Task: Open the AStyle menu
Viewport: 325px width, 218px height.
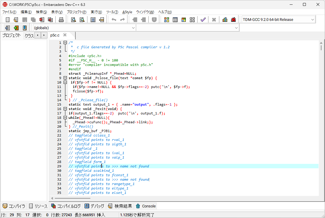Action: 127,12
